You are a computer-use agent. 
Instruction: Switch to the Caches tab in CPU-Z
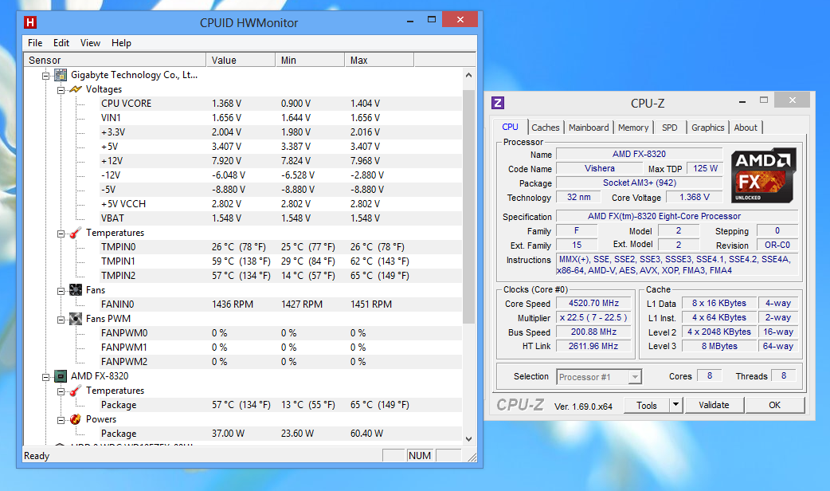click(545, 128)
